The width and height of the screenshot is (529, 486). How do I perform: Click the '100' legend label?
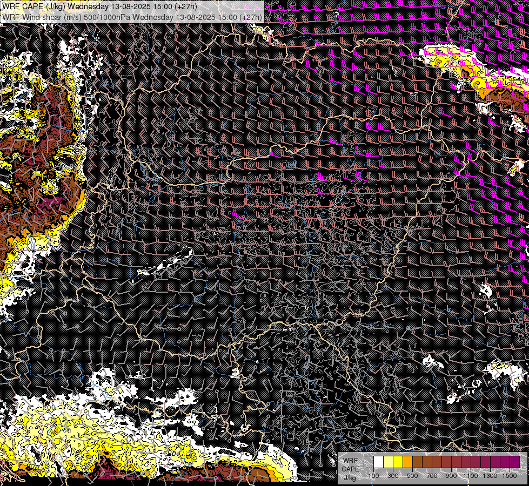[x=373, y=476]
